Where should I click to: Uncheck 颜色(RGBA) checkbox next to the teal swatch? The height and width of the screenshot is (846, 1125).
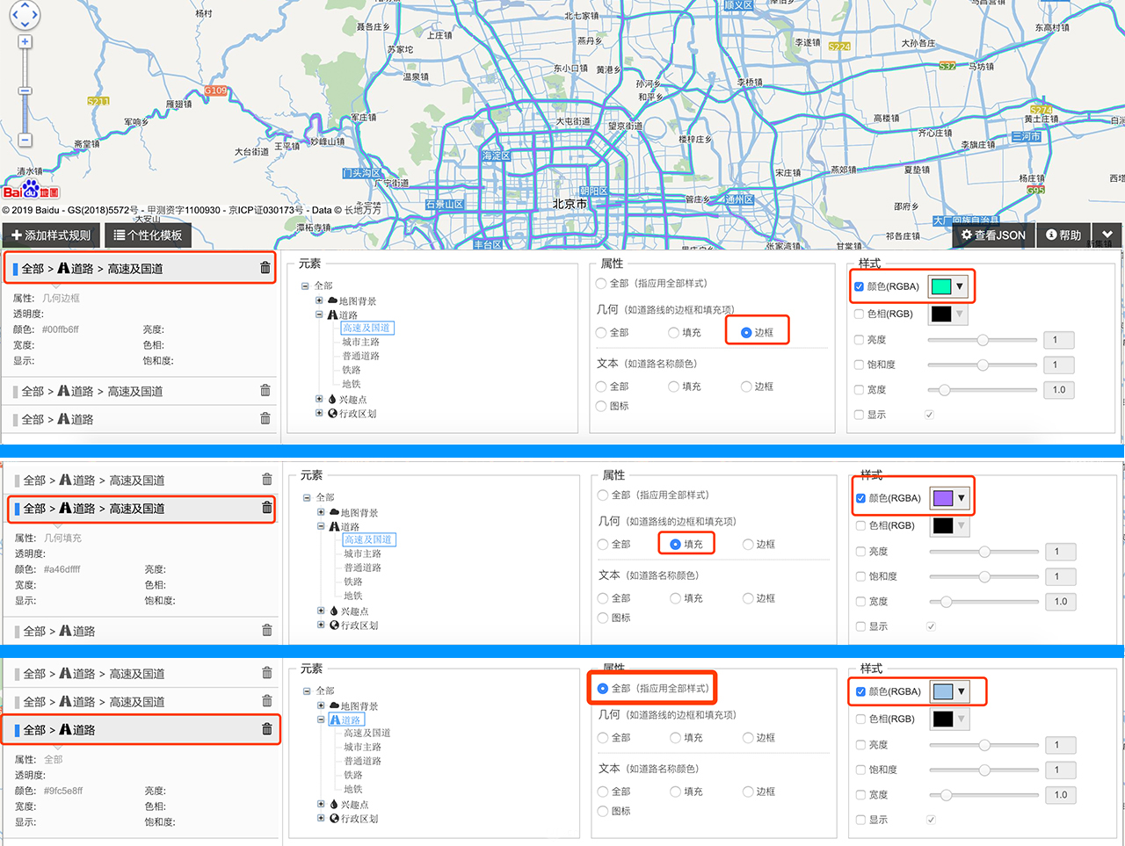tap(860, 286)
